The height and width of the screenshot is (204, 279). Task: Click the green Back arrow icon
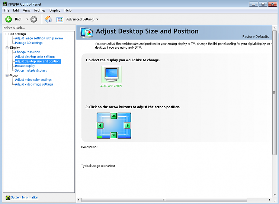8,19
